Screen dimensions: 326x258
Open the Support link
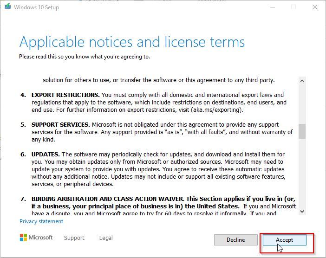pos(74,238)
